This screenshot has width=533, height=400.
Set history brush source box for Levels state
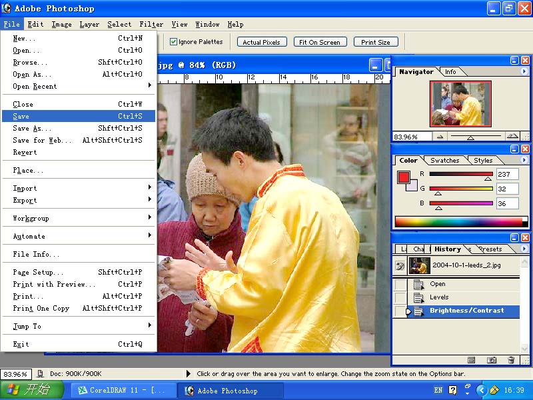click(400, 297)
